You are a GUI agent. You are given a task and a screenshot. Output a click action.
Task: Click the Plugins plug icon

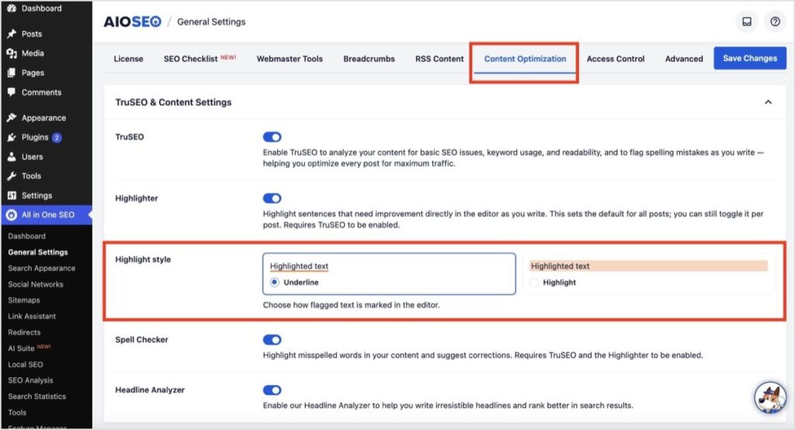tap(11, 137)
